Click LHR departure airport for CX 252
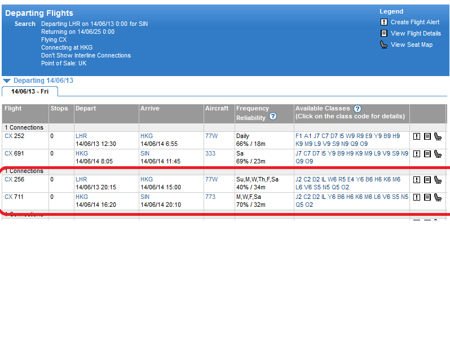 point(82,136)
